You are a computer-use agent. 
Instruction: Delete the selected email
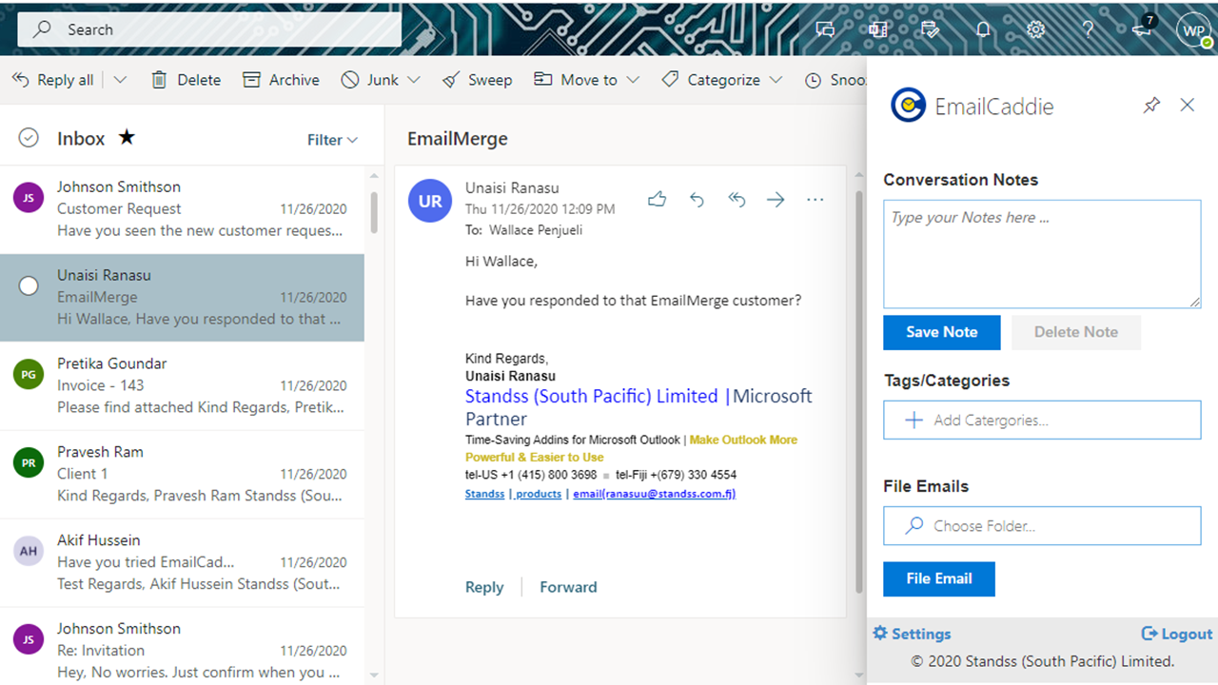click(187, 80)
